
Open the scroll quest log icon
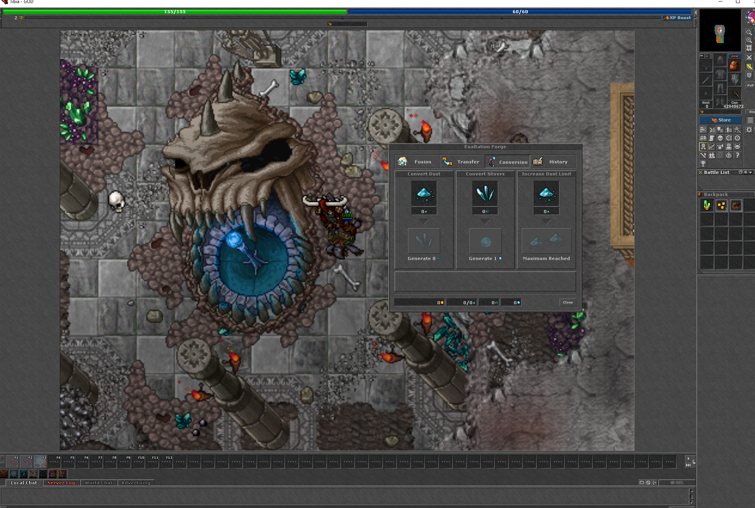711,138
